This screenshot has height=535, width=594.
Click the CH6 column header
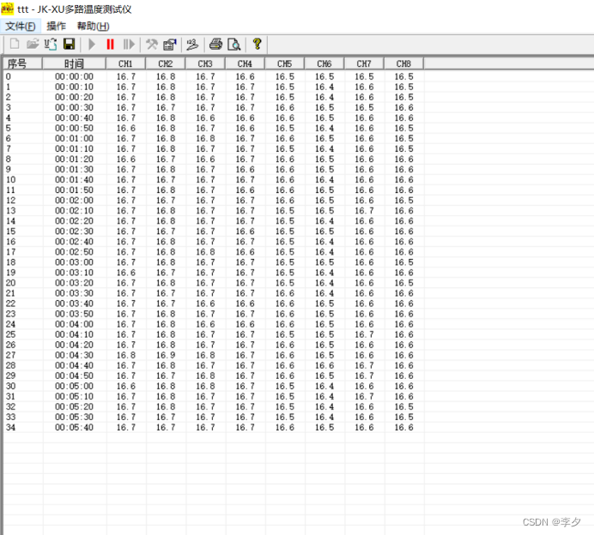pyautogui.click(x=324, y=63)
